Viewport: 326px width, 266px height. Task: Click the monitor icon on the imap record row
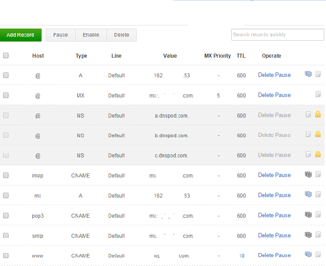[308, 174]
